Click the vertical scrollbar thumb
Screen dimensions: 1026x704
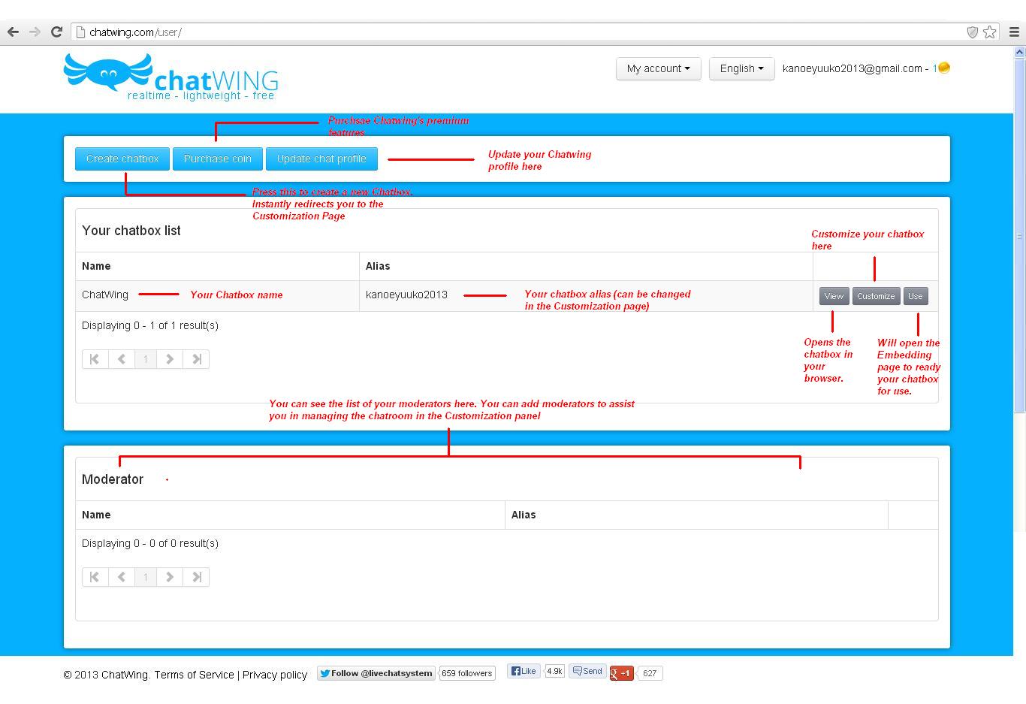pyautogui.click(x=1019, y=235)
